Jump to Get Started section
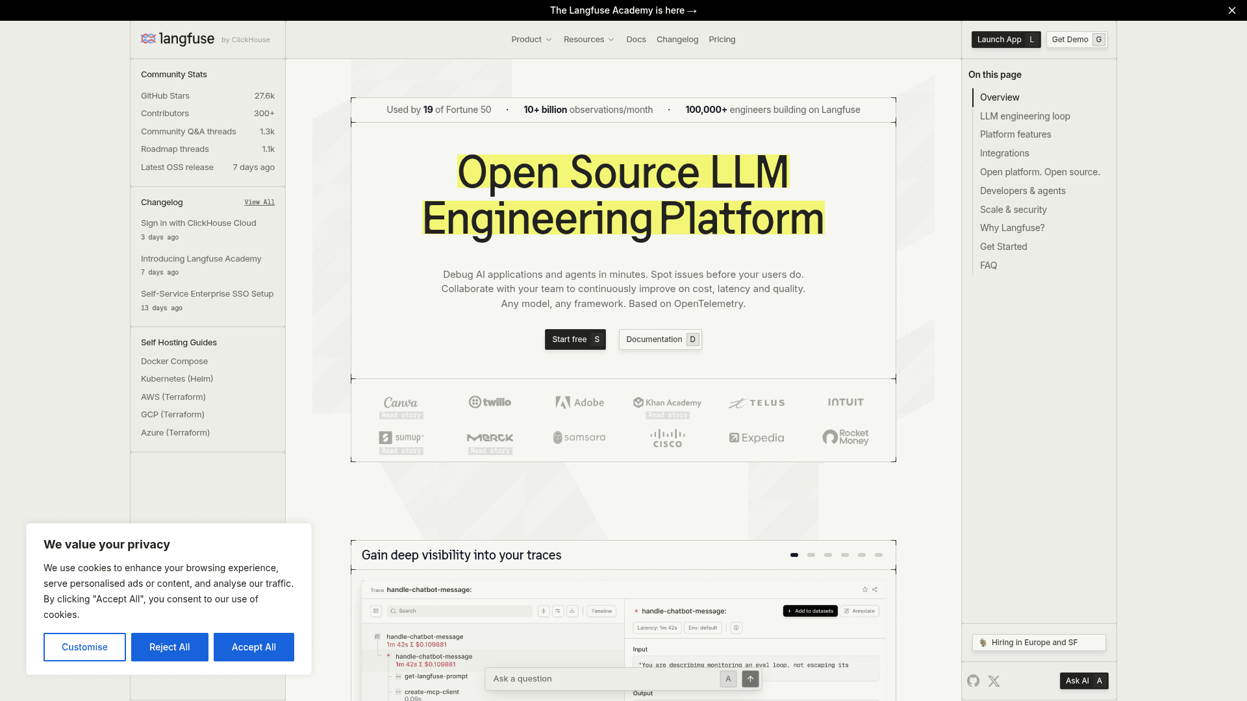This screenshot has width=1247, height=701. coord(1003,247)
